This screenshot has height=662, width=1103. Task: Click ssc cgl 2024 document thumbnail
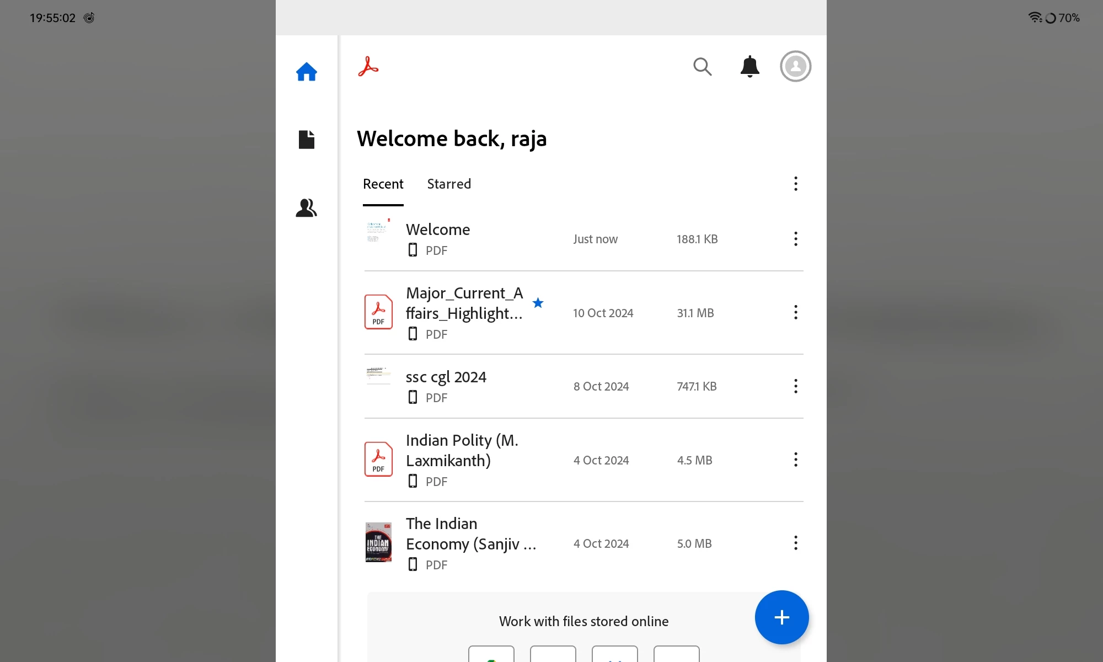378,376
